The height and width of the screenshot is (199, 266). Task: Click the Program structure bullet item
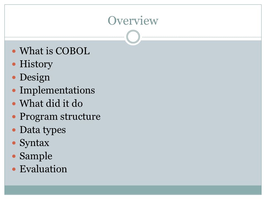[x=60, y=117]
